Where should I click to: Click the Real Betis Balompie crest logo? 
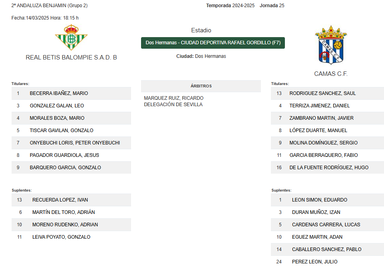71,38
